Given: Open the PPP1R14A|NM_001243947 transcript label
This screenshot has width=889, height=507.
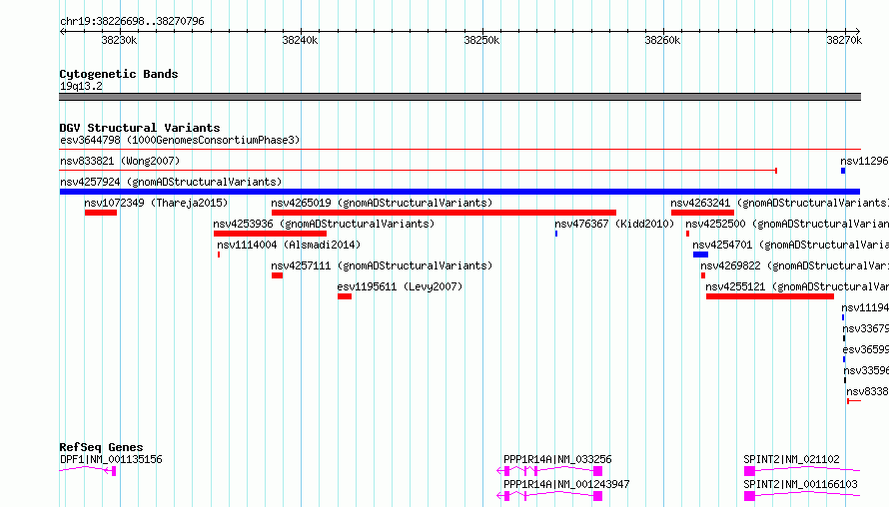Looking at the screenshot, I should (x=566, y=484).
